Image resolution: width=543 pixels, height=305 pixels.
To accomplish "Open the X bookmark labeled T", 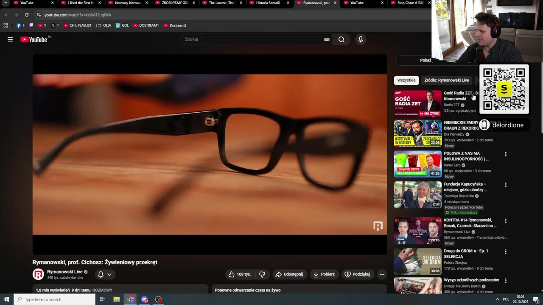I will tap(55, 25).
